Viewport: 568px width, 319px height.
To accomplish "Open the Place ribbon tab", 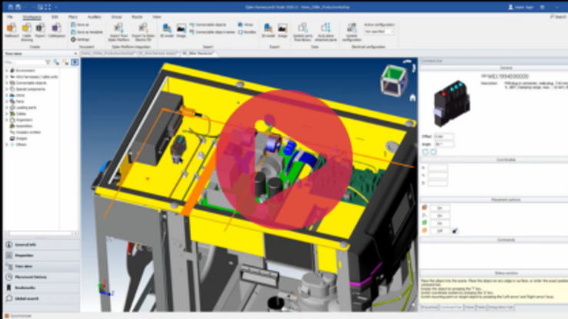I will pyautogui.click(x=73, y=16).
